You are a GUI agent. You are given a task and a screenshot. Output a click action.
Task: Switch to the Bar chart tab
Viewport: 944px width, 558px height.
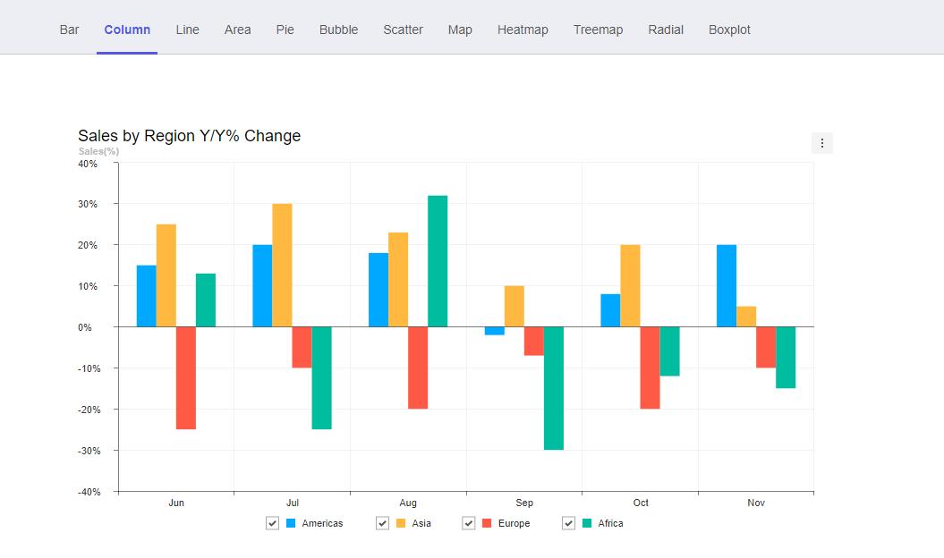[70, 30]
